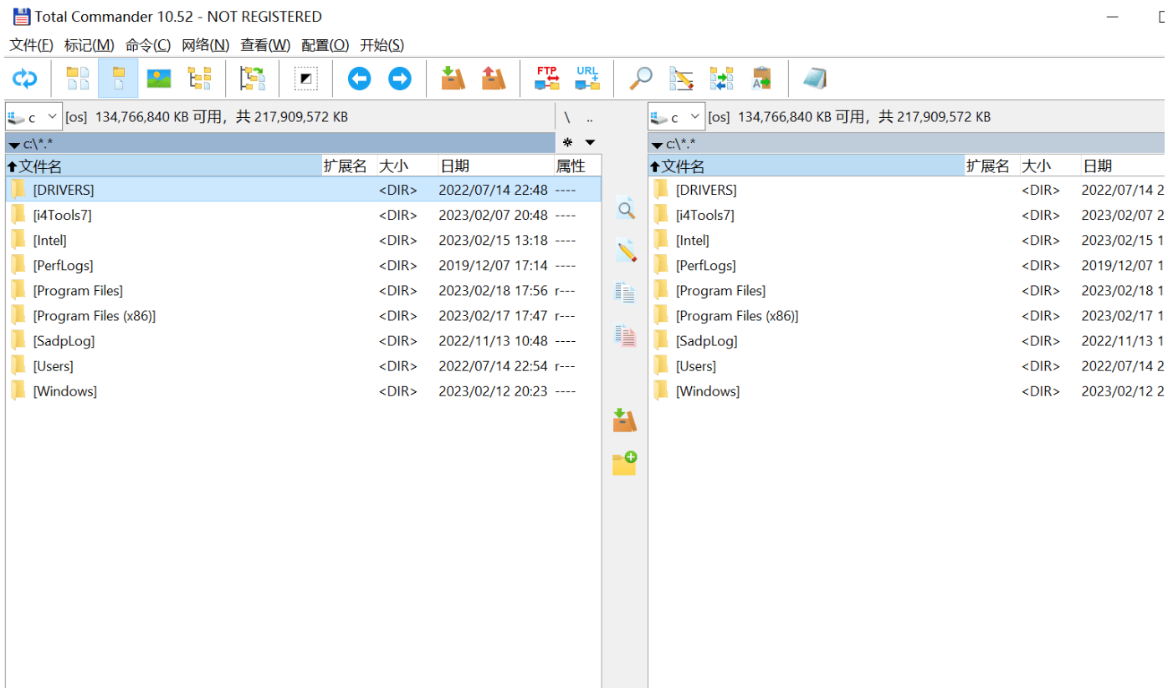The height and width of the screenshot is (688, 1168).
Task: Open branch view with green arrow tree icon
Action: point(253,79)
